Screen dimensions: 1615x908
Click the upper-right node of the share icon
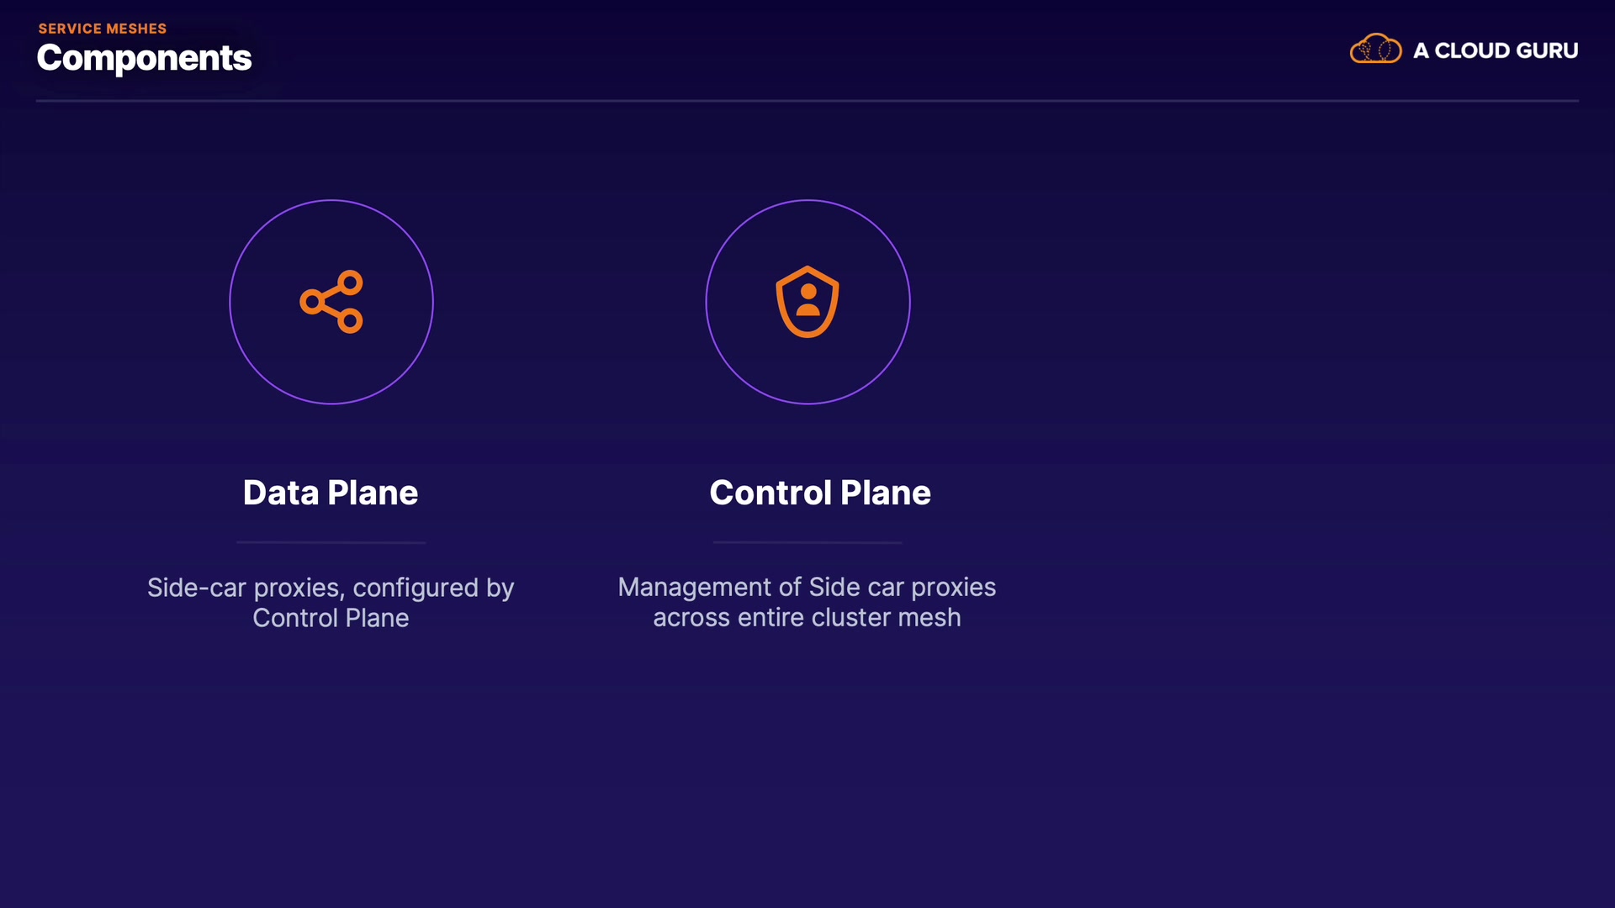pos(351,282)
